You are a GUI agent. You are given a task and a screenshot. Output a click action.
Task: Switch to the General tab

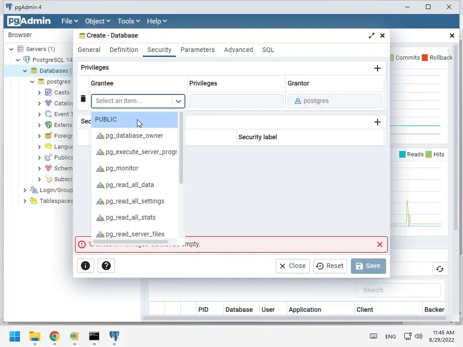pyautogui.click(x=89, y=50)
